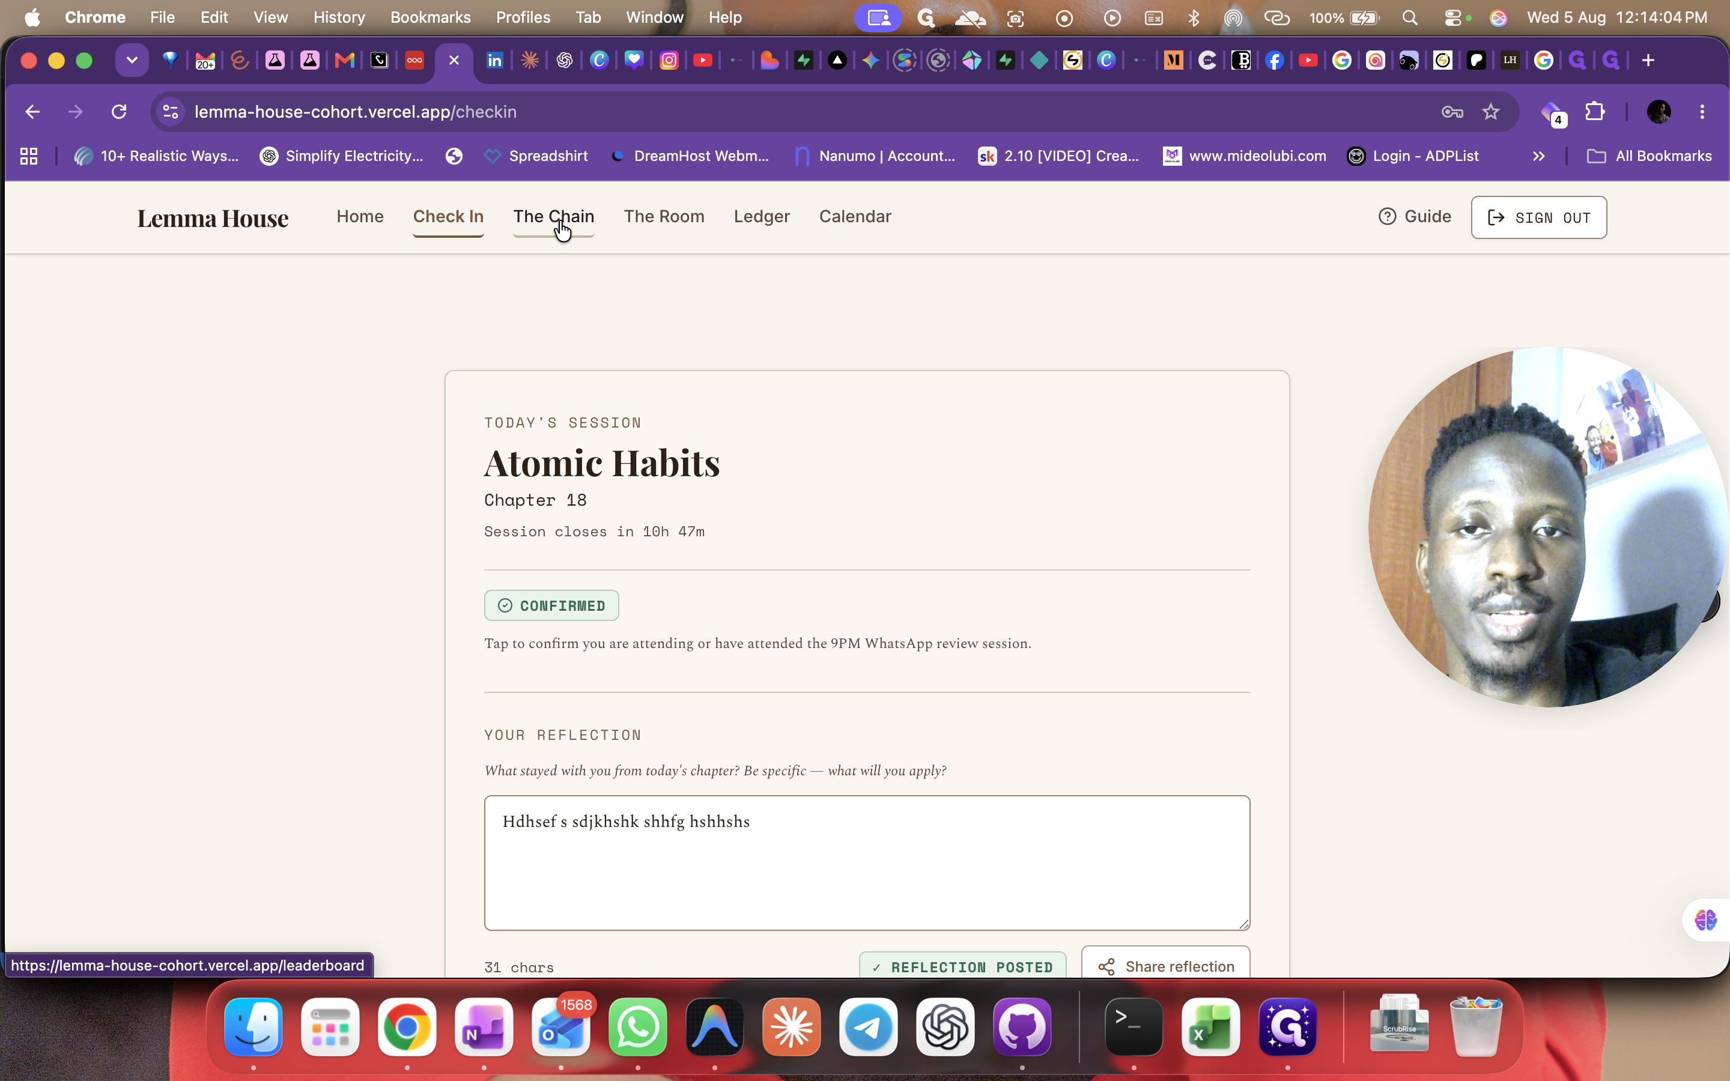Open the floating brain assistant icon

[x=1706, y=919]
